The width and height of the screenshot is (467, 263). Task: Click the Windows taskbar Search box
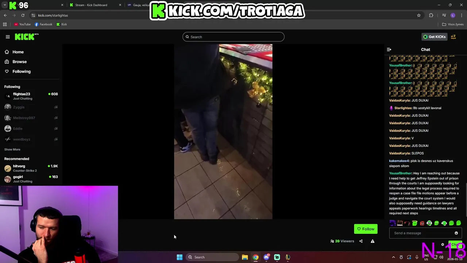[x=213, y=257]
